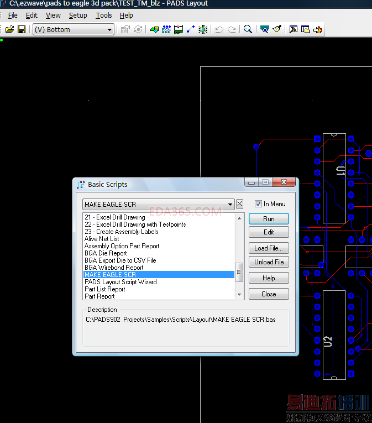Click the Router toolbar icon with blue trace
Screen dimensions: 372x423
[191, 29]
